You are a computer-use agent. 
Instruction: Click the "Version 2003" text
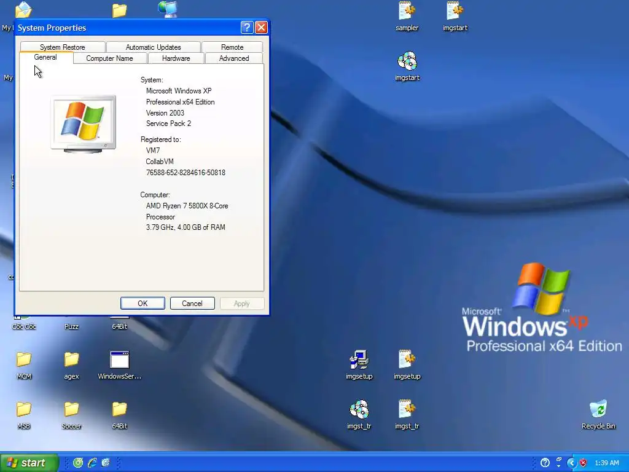pyautogui.click(x=165, y=113)
